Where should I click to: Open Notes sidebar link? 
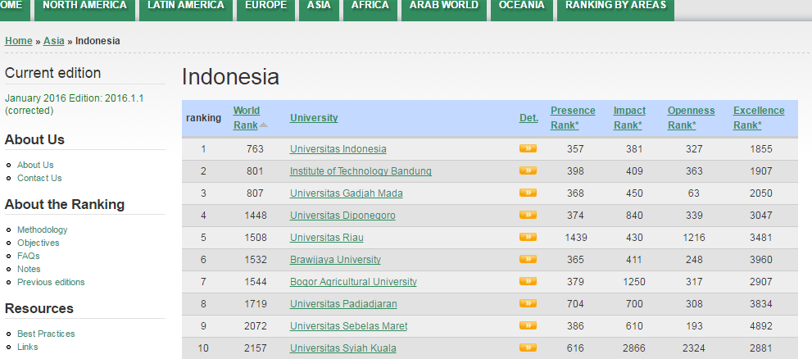tap(29, 269)
